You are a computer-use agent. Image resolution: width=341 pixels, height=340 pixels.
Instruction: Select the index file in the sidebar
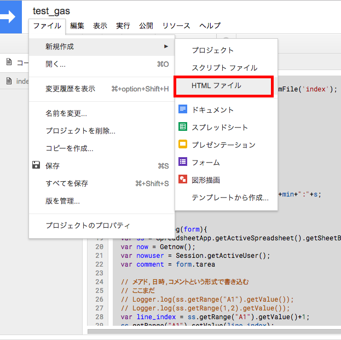(14, 81)
